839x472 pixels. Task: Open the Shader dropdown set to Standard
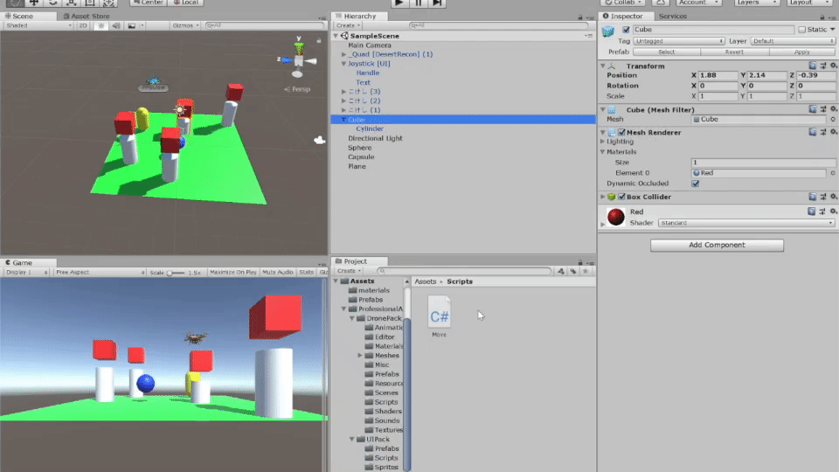[745, 223]
